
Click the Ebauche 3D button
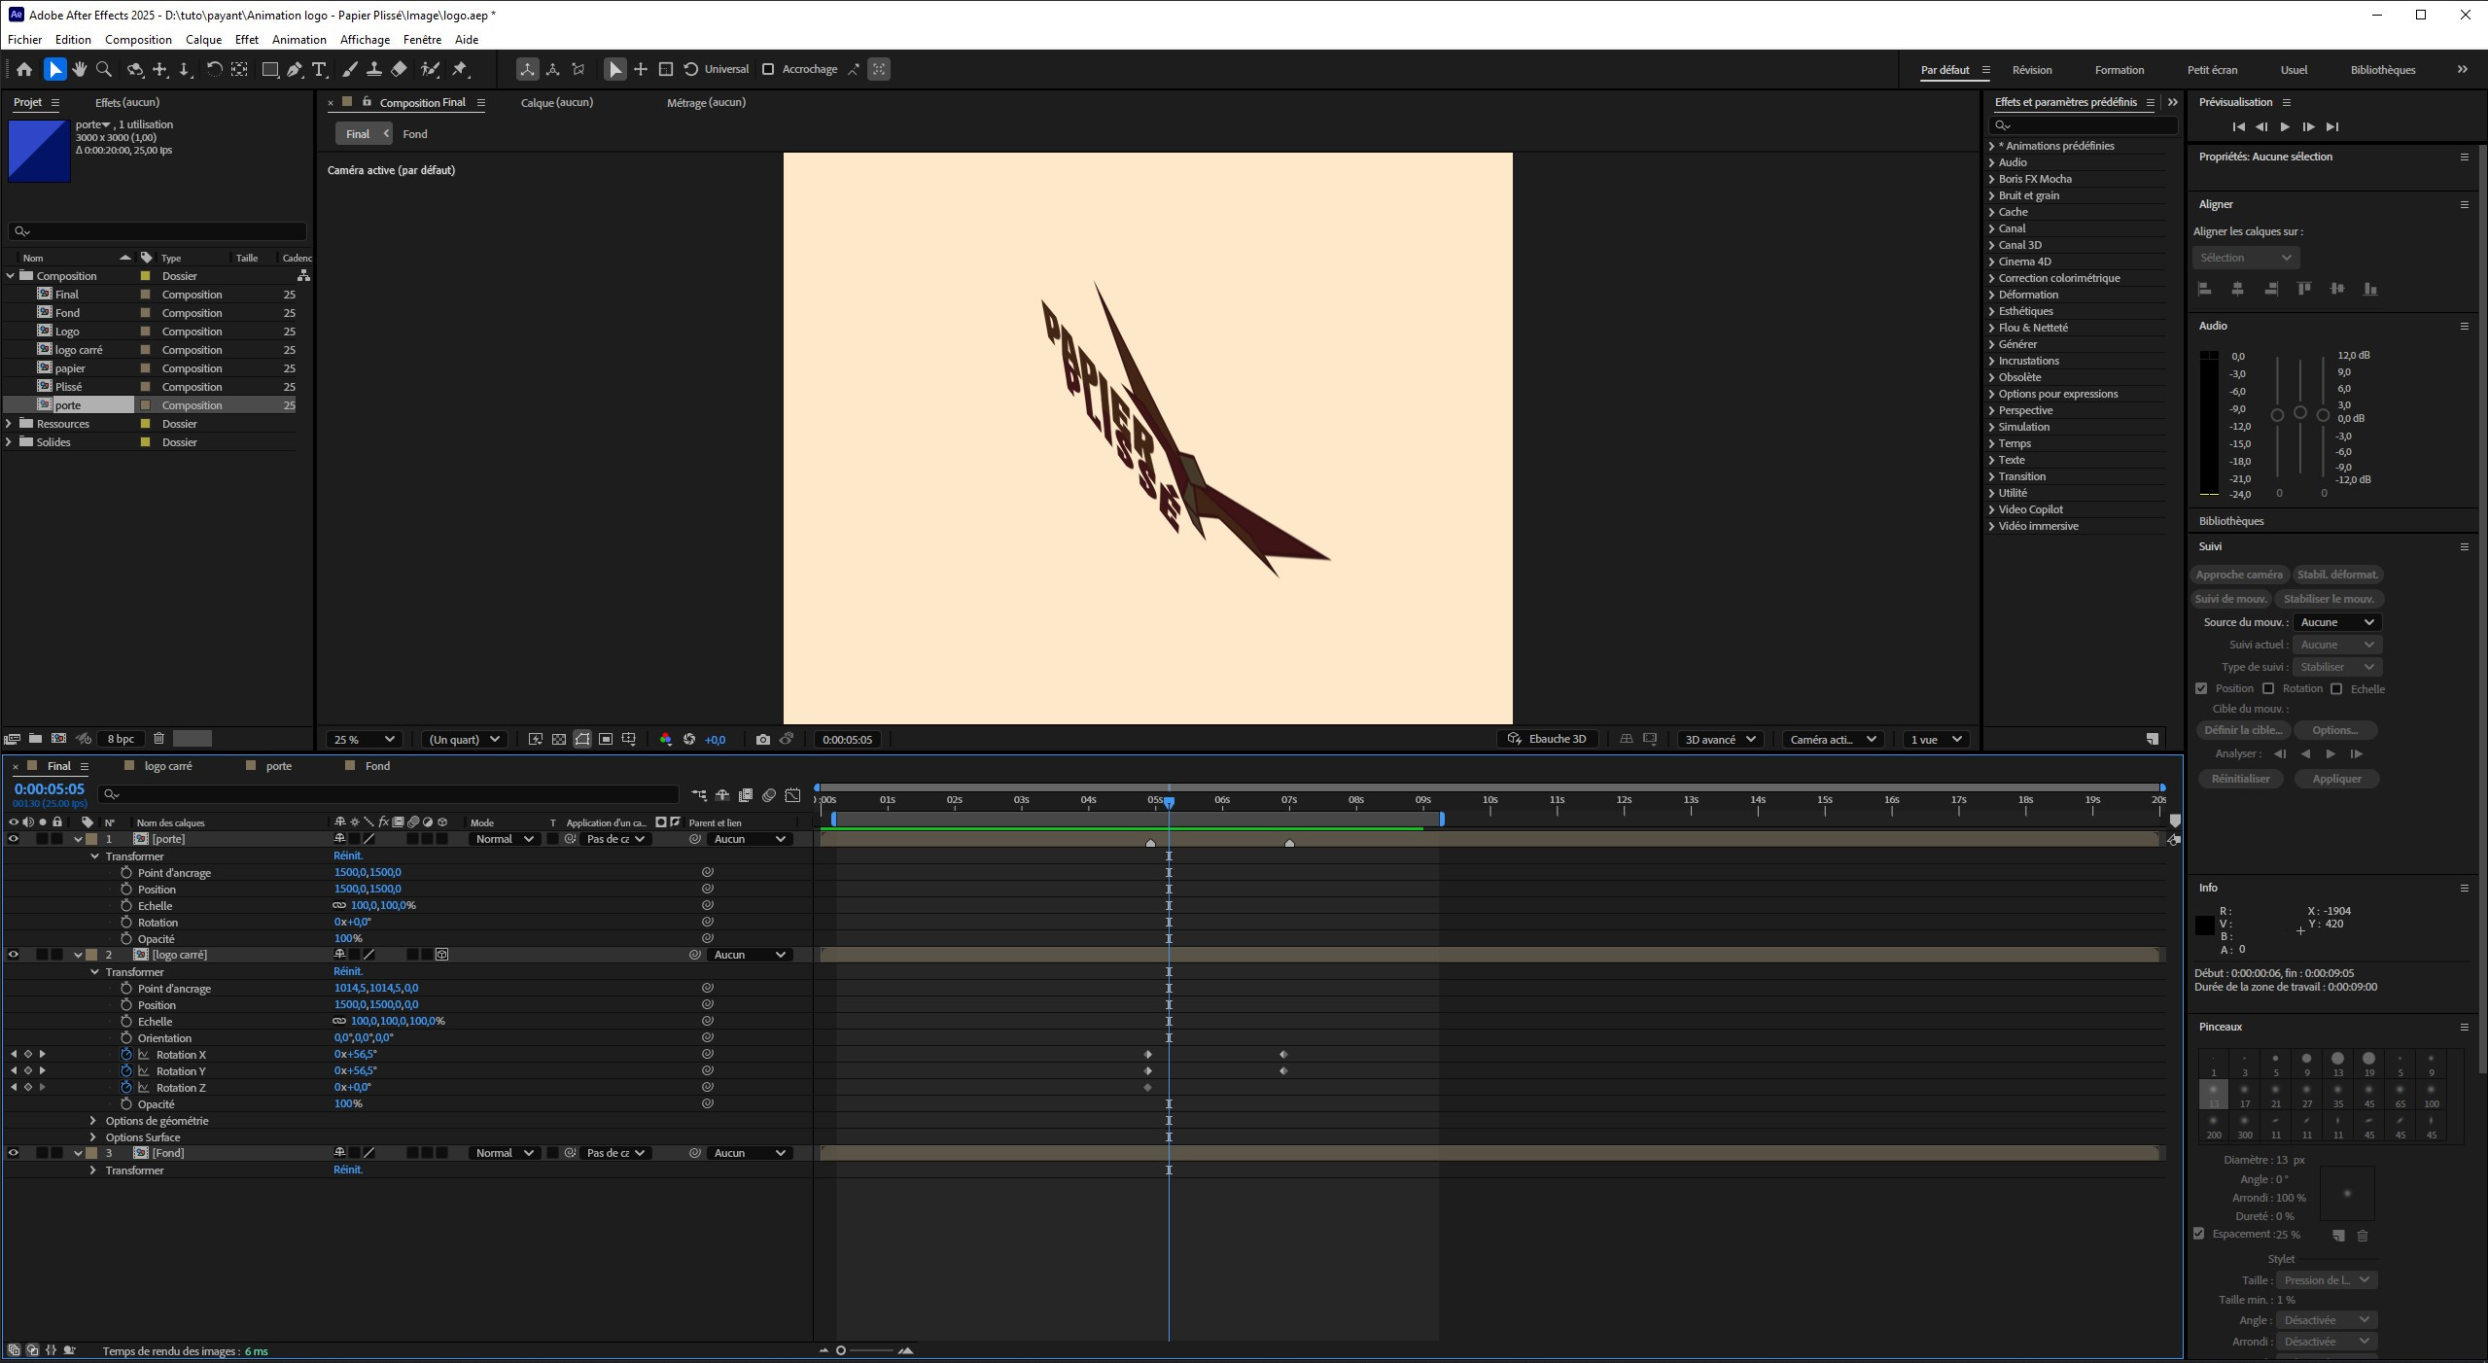[x=1547, y=740]
